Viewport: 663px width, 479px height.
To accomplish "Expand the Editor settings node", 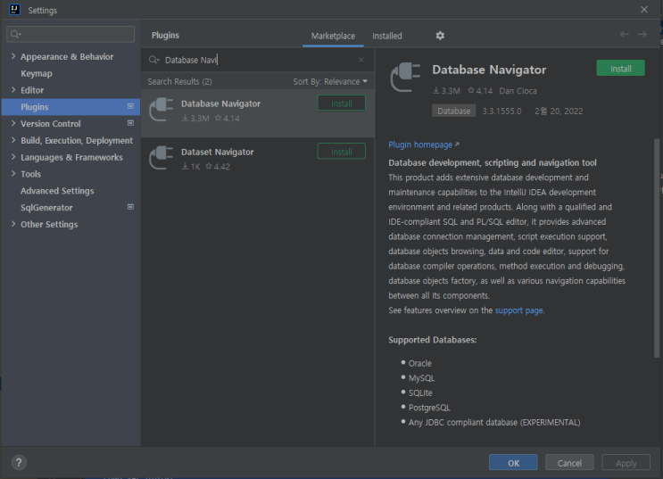I will coord(13,89).
